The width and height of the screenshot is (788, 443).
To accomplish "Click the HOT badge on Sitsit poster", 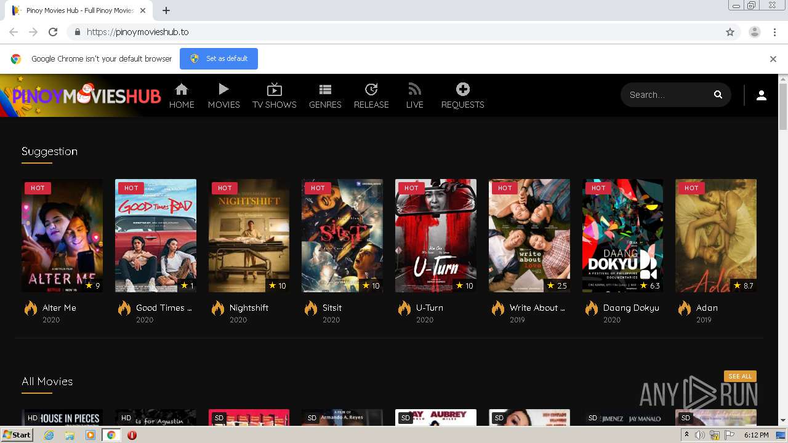I will tap(318, 188).
